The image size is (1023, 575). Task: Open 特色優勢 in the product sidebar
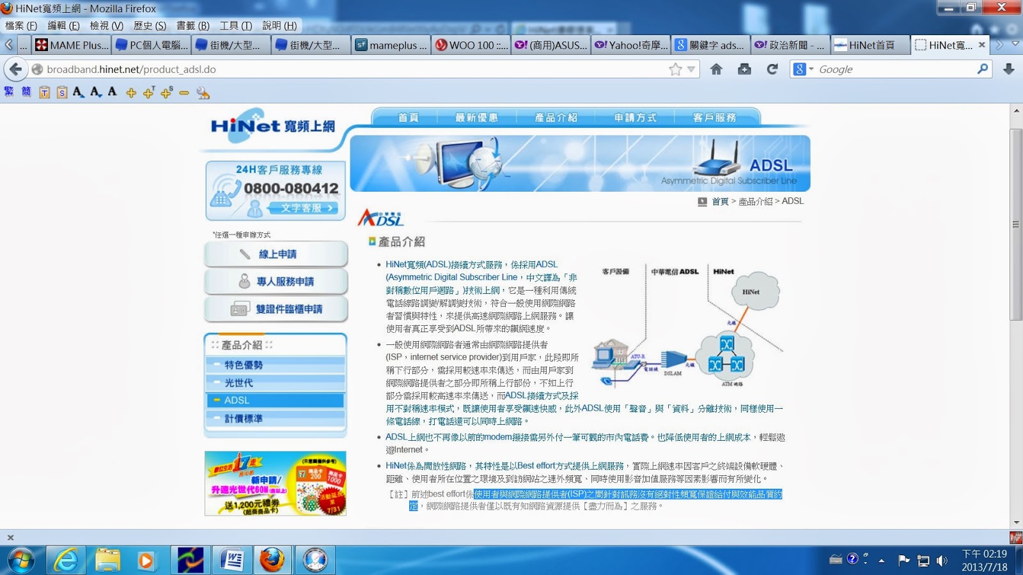[x=276, y=365]
